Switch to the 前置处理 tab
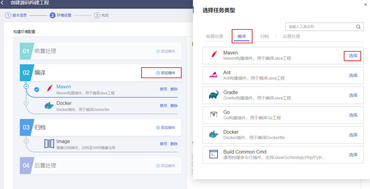This screenshot has height=189, width=370. click(215, 36)
